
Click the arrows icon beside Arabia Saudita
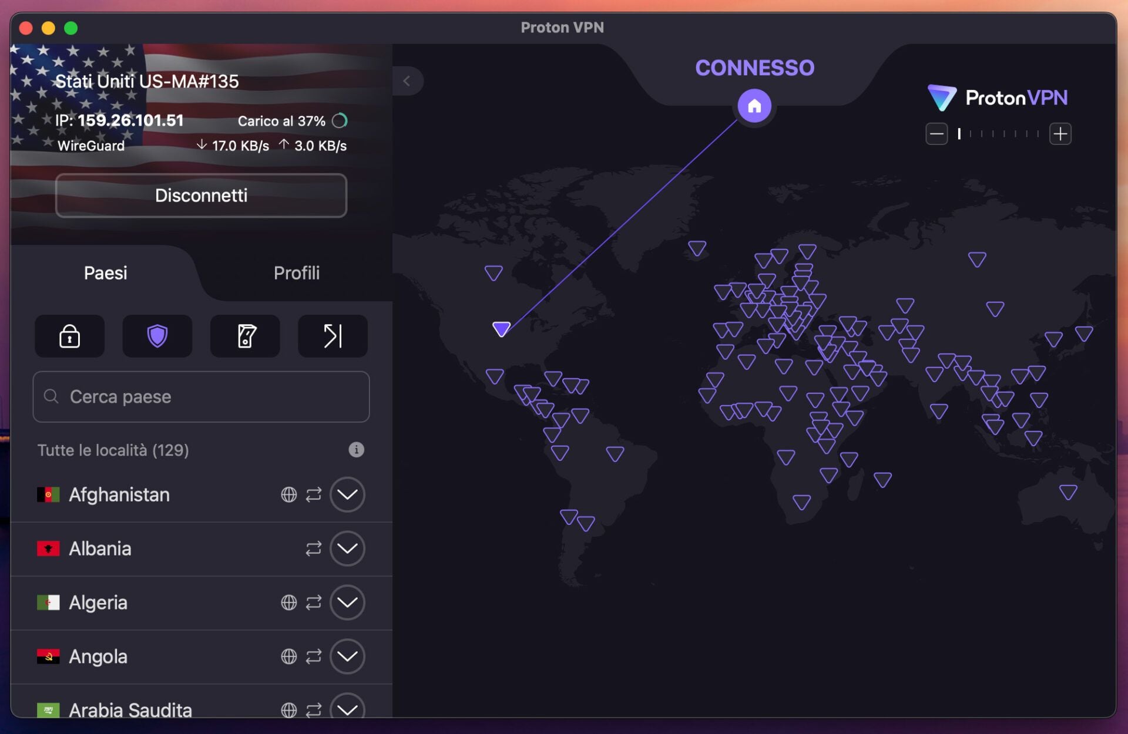click(x=314, y=709)
